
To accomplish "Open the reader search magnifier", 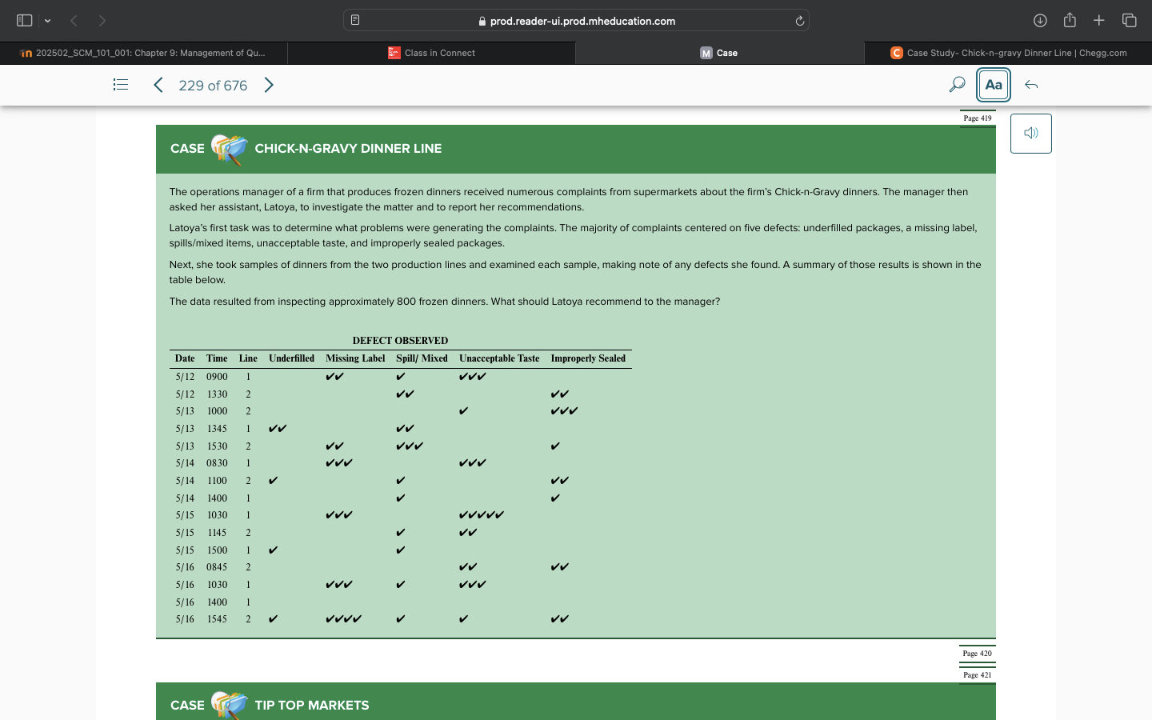I will (x=957, y=85).
